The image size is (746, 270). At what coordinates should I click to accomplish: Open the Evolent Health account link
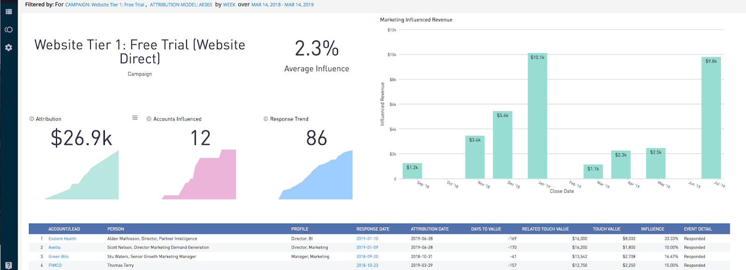[x=62, y=239]
